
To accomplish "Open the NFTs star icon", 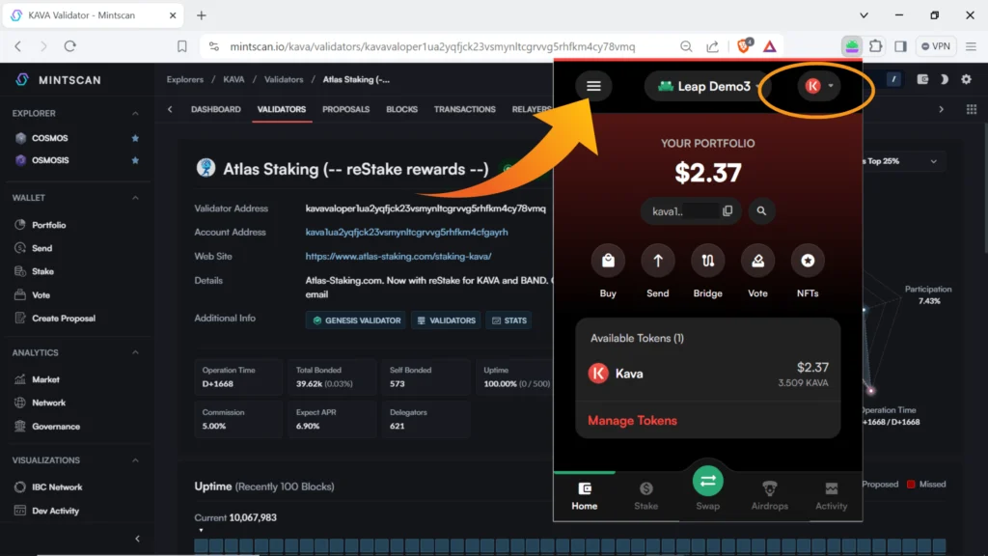I will click(x=808, y=261).
